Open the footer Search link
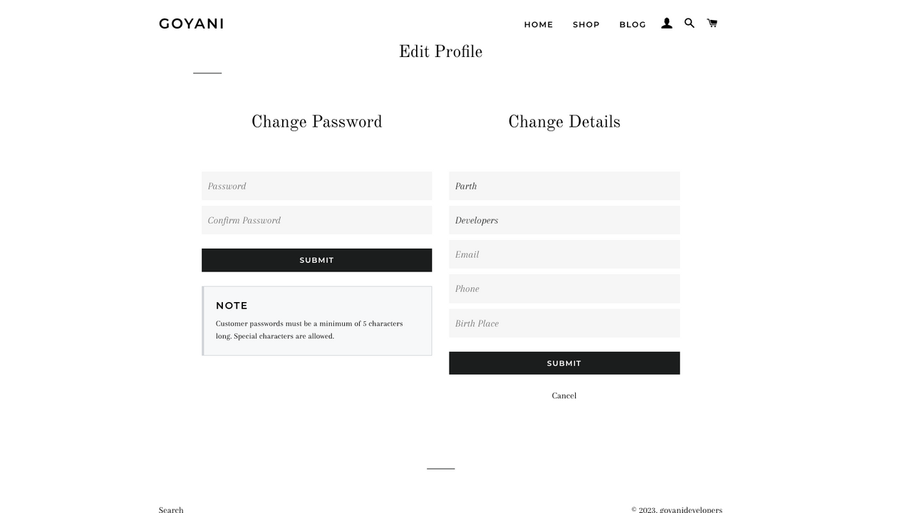The image size is (912, 513). 171,509
